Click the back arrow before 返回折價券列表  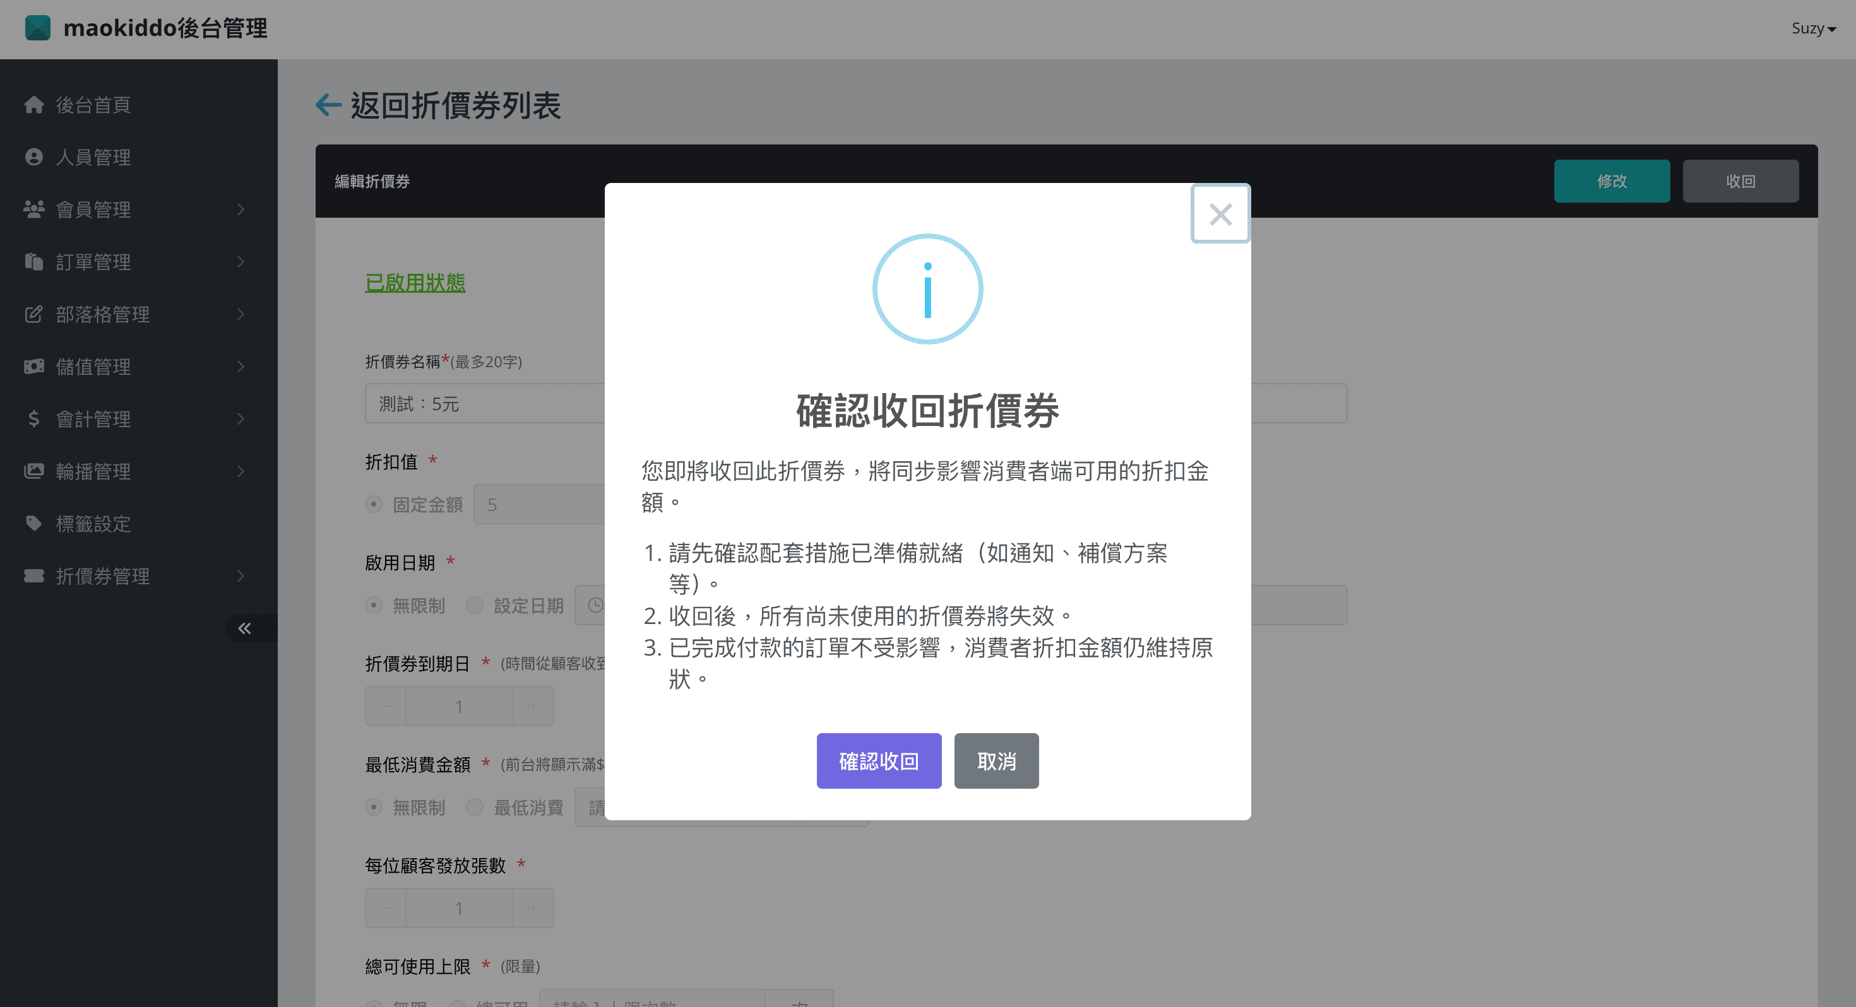(328, 105)
